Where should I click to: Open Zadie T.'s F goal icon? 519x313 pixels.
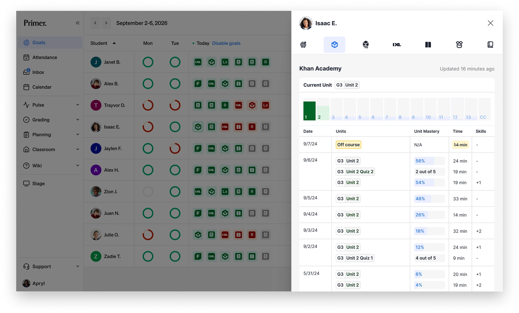click(198, 256)
